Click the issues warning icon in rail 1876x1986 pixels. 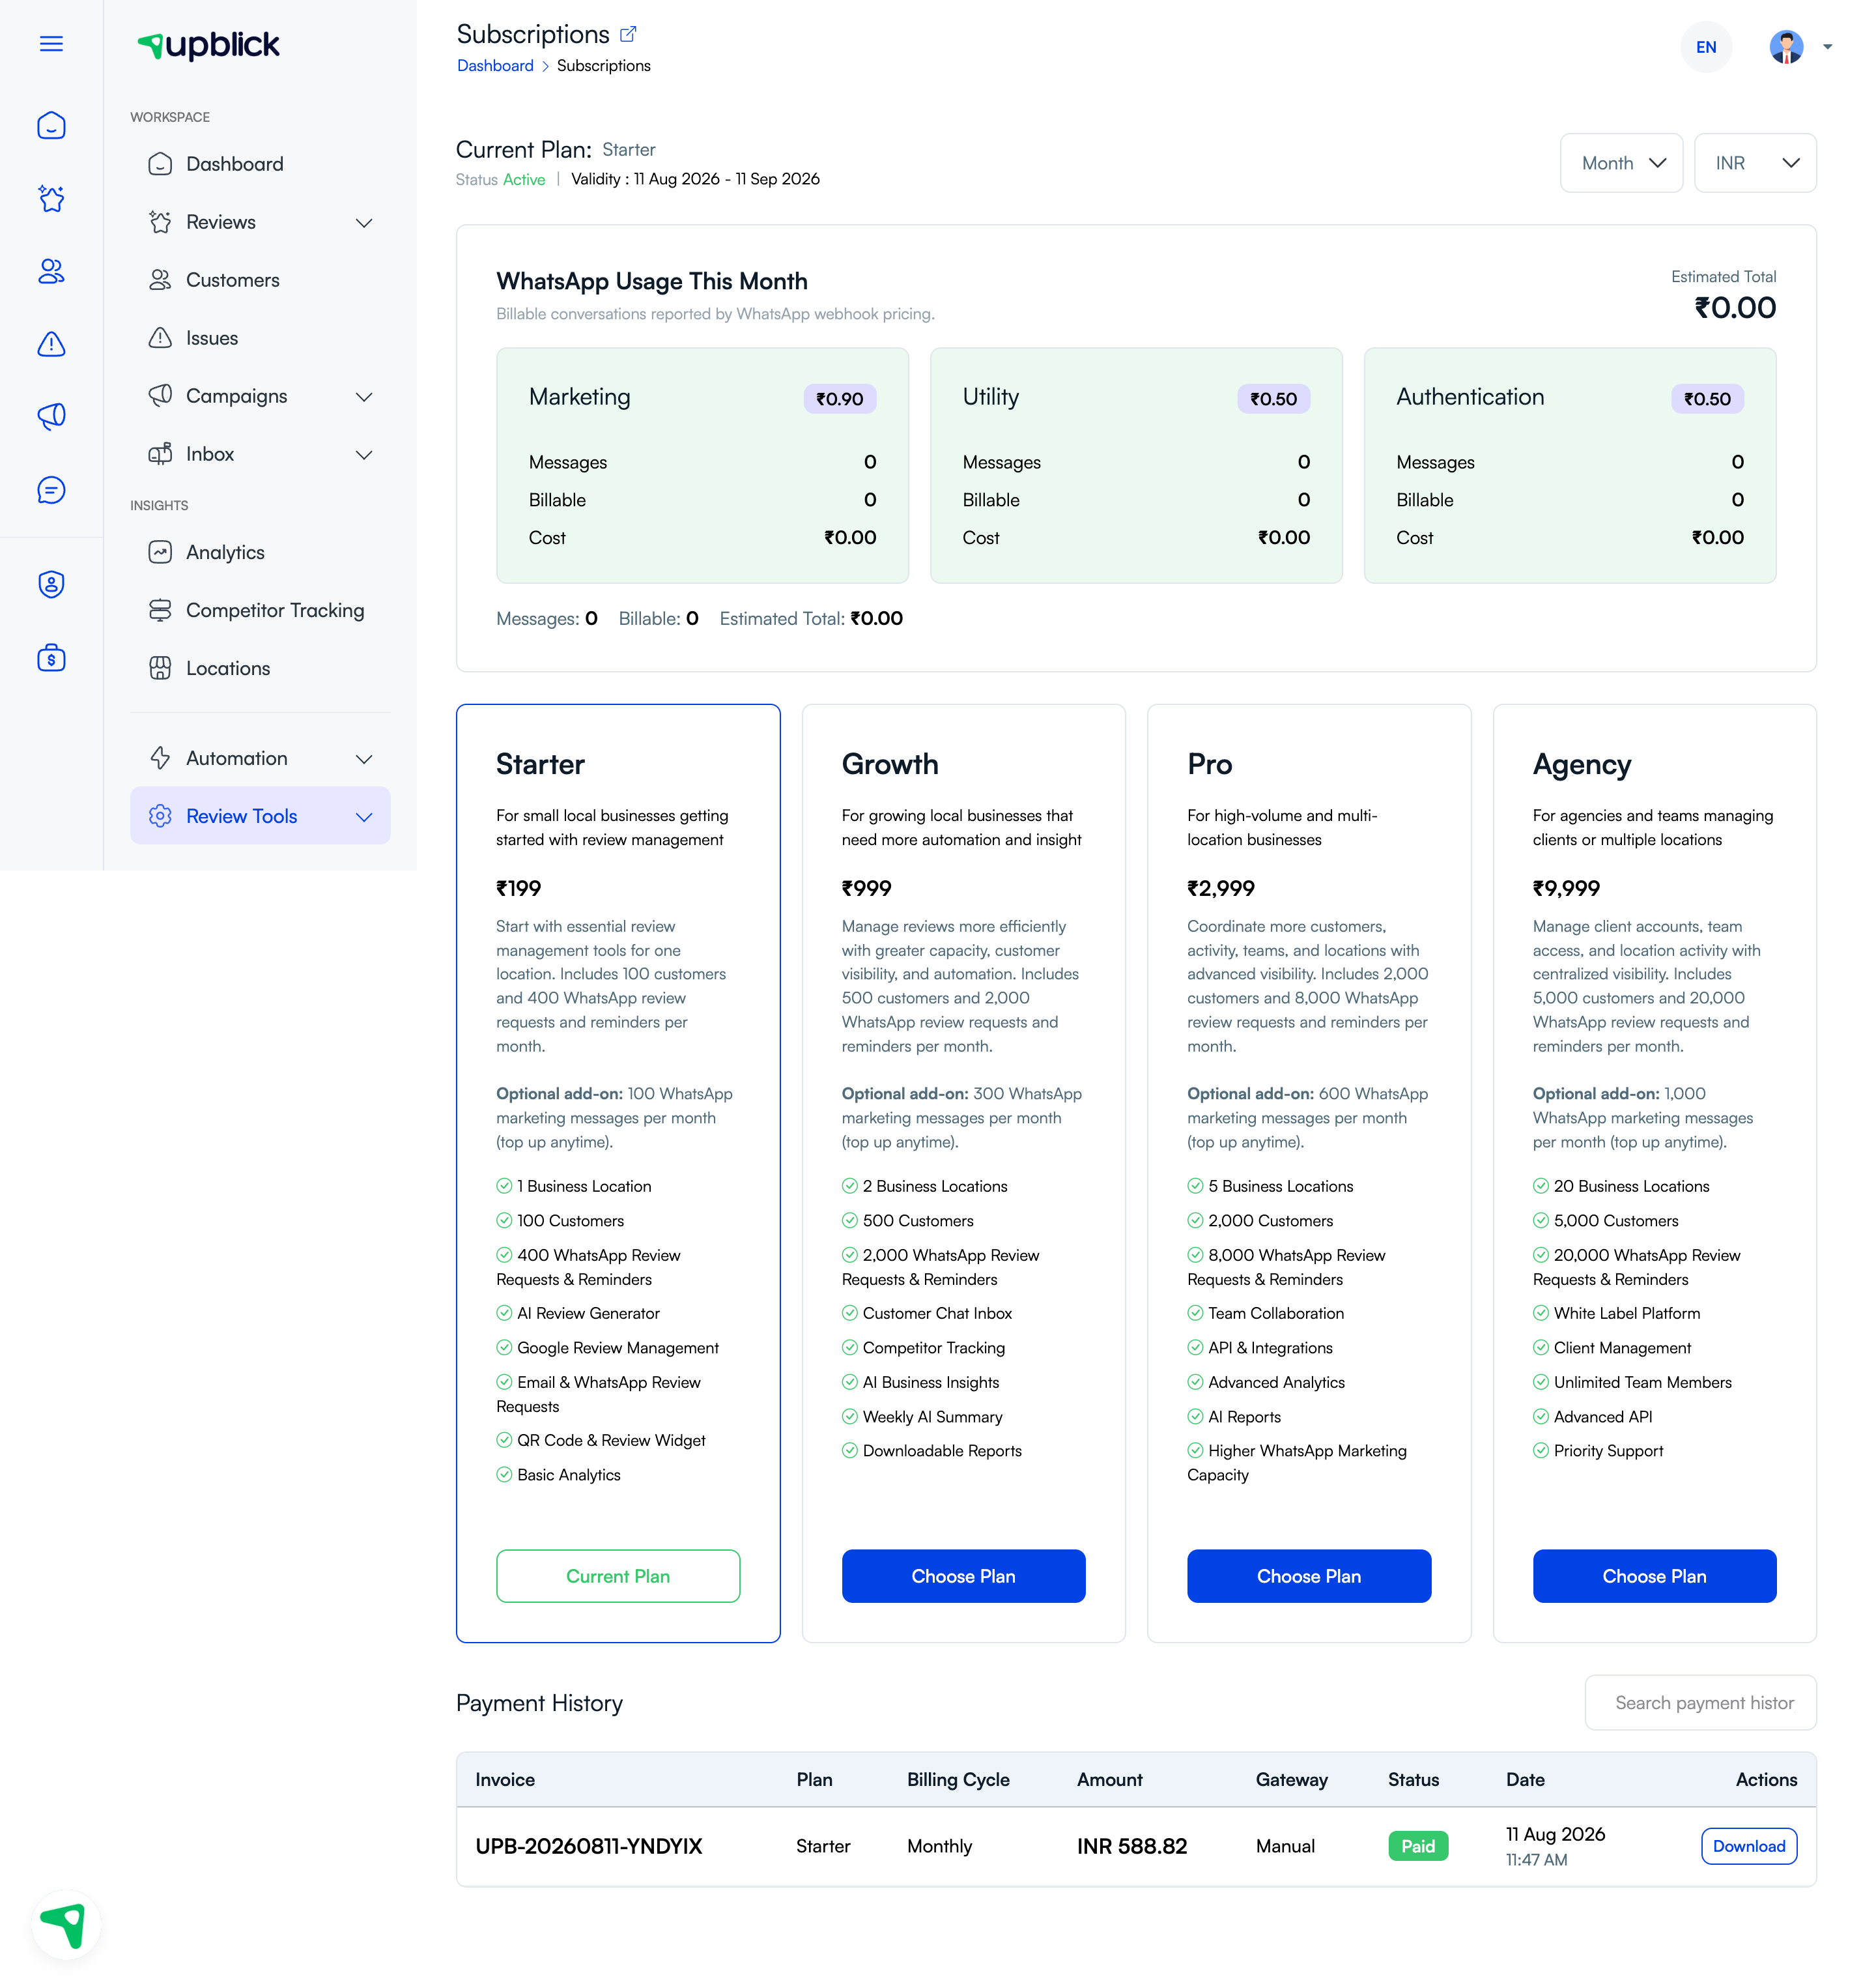[51, 344]
